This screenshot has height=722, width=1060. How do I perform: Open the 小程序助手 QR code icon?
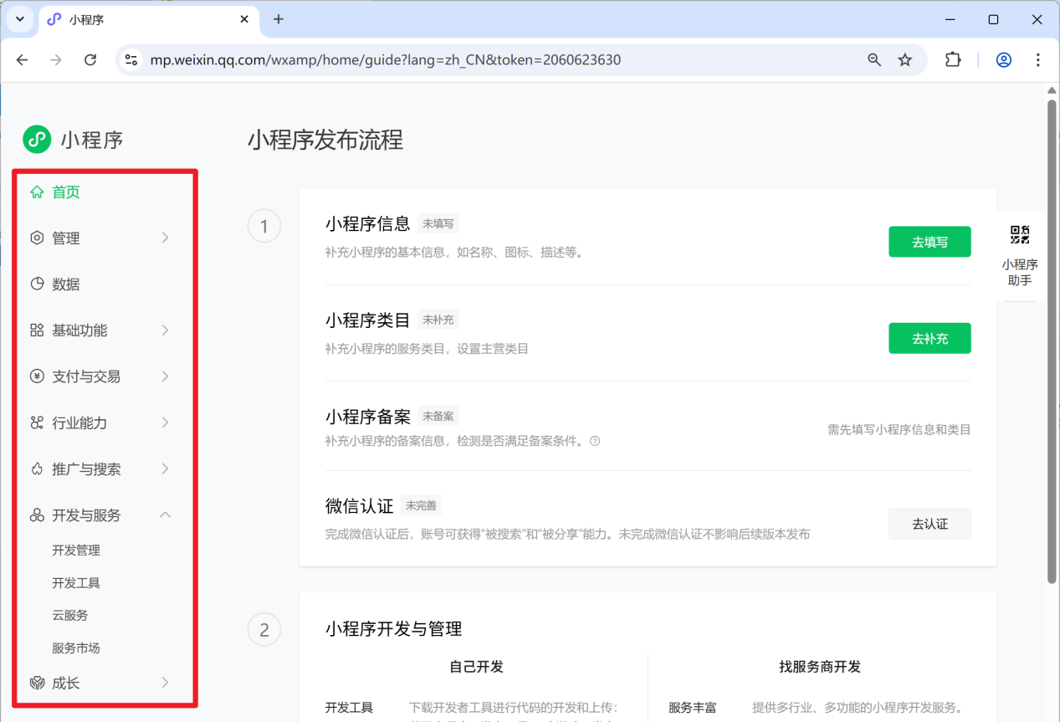1020,235
